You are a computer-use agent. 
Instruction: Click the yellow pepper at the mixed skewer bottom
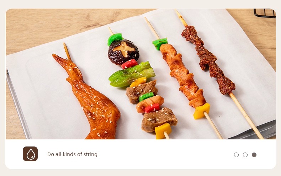click(x=163, y=131)
